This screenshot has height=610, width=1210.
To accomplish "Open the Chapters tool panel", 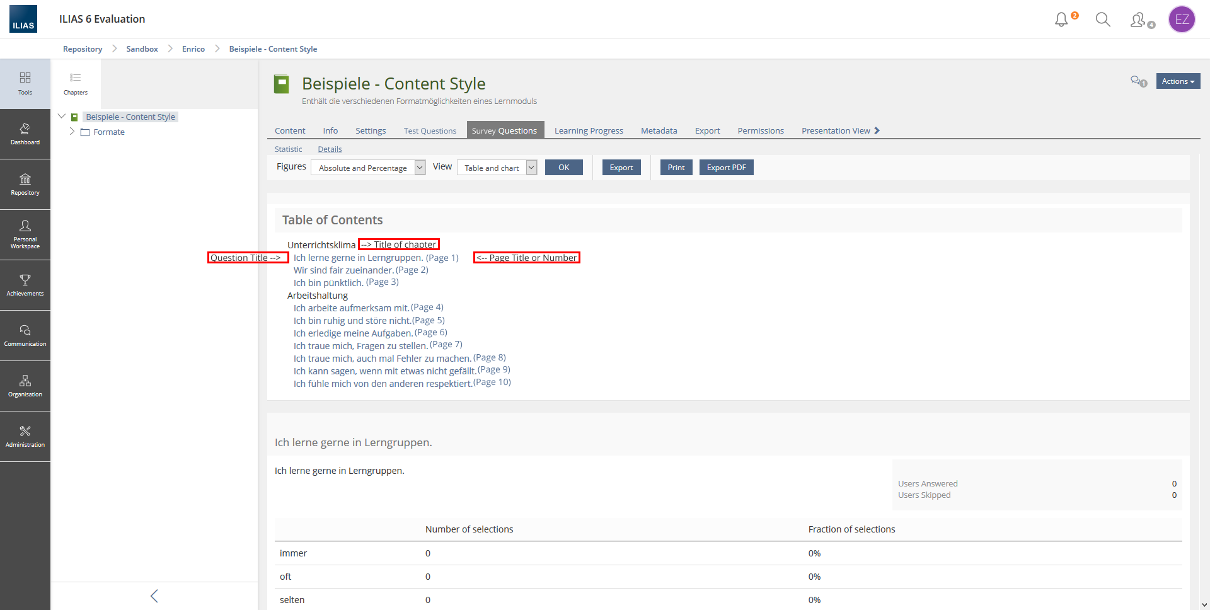I will tap(76, 84).
